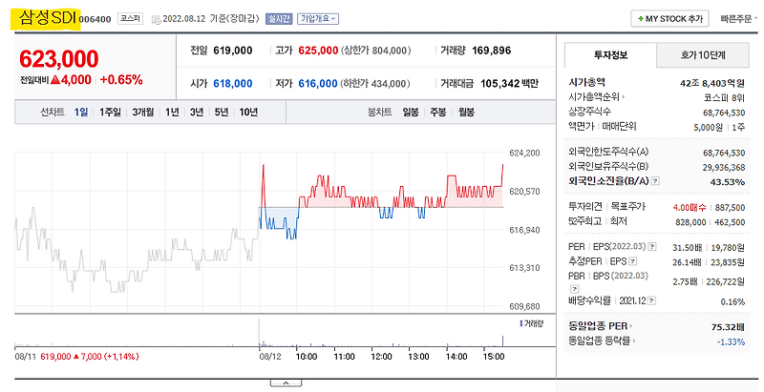Click the help icon next to 배당수익률 2021.12
The height and width of the screenshot is (392, 764).
coord(651,301)
